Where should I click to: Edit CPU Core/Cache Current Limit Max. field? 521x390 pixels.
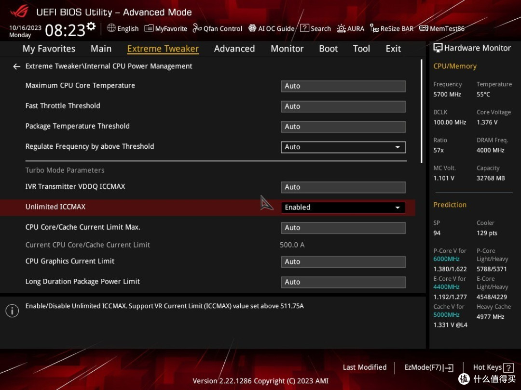tap(343, 228)
